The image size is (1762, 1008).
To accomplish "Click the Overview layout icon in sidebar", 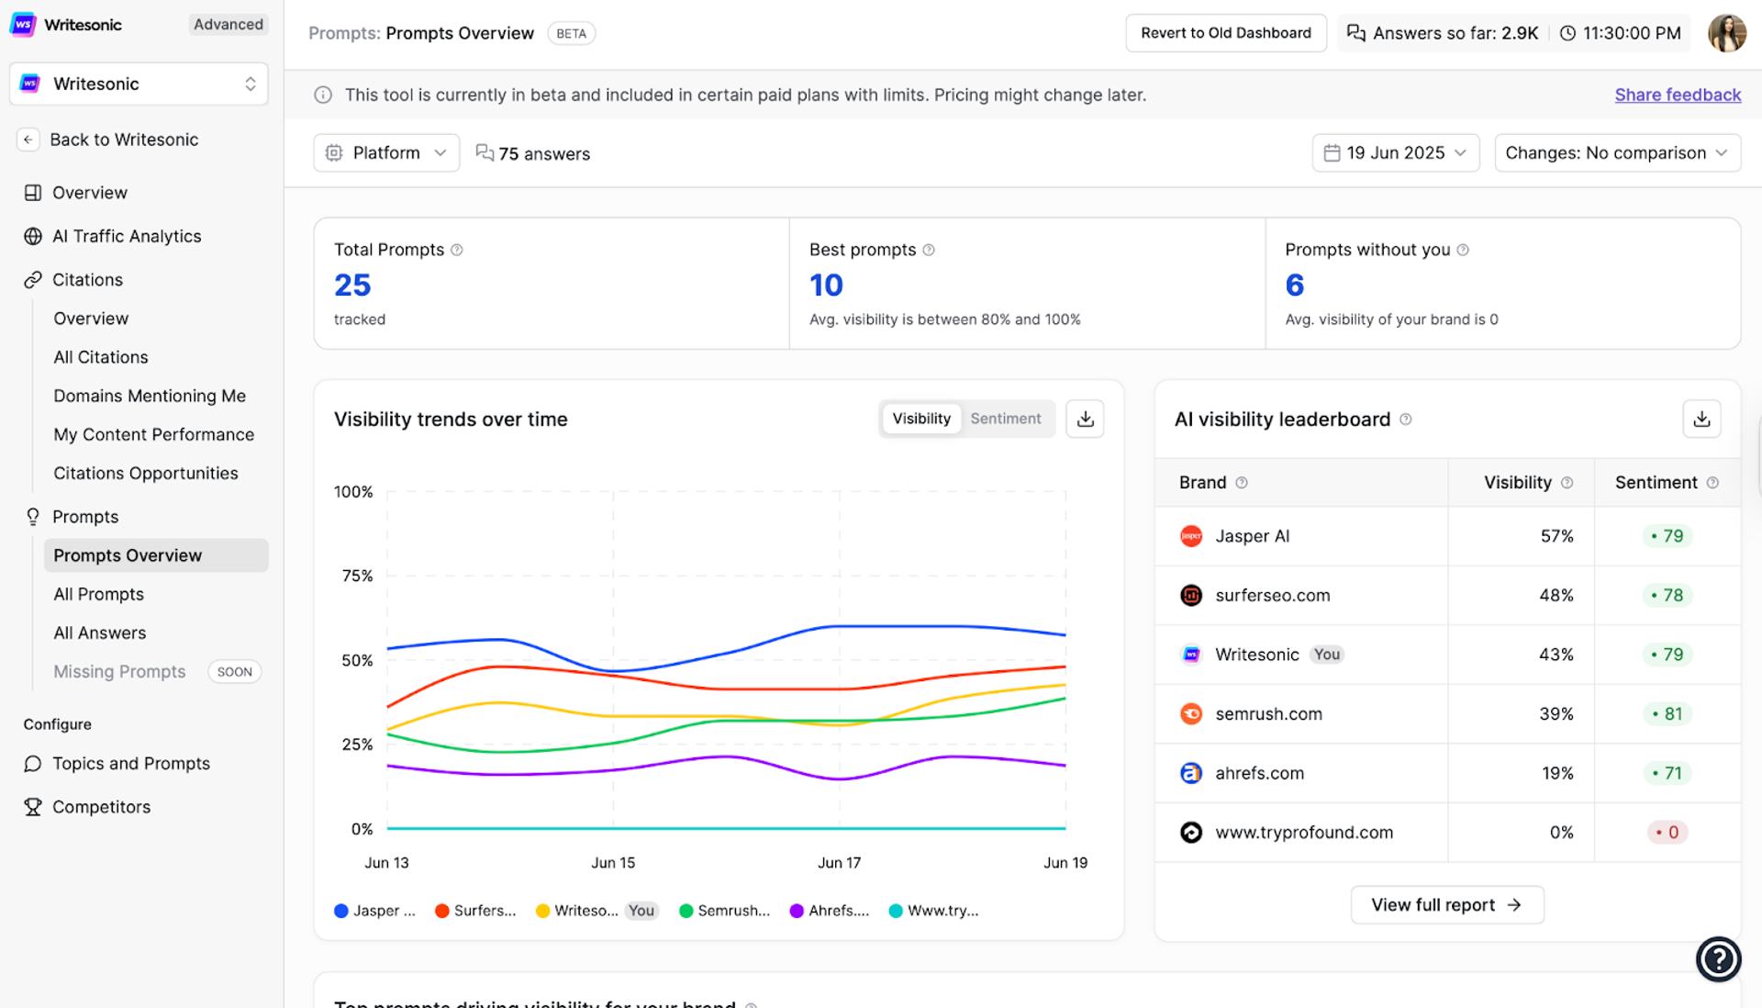I will [x=33, y=193].
